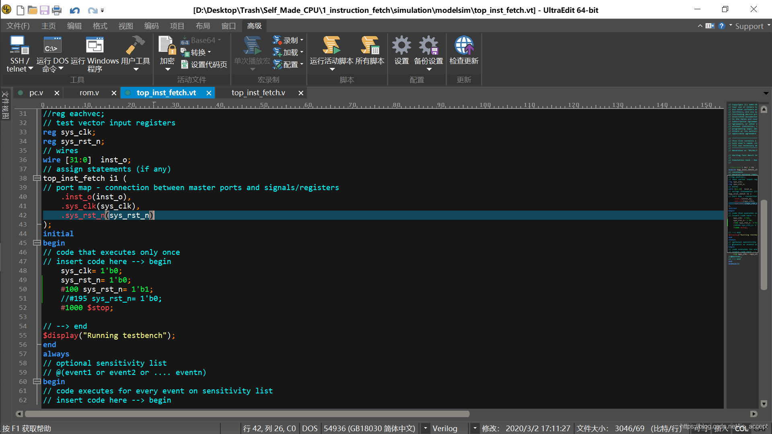Close the top_inst_fetch.v tab
The image size is (772, 434).
tap(300, 93)
